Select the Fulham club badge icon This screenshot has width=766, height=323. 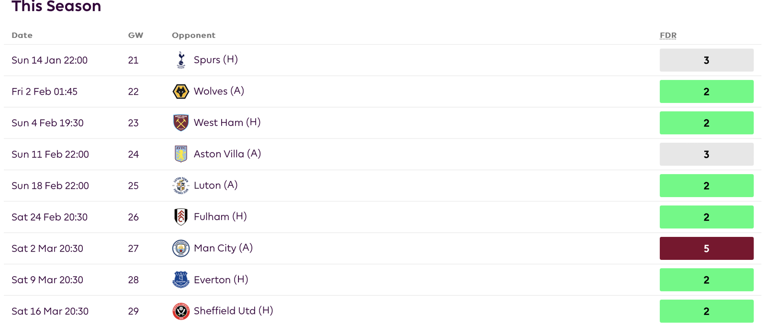pos(180,217)
